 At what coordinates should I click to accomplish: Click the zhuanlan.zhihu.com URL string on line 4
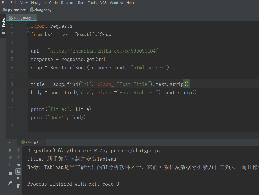103,51
